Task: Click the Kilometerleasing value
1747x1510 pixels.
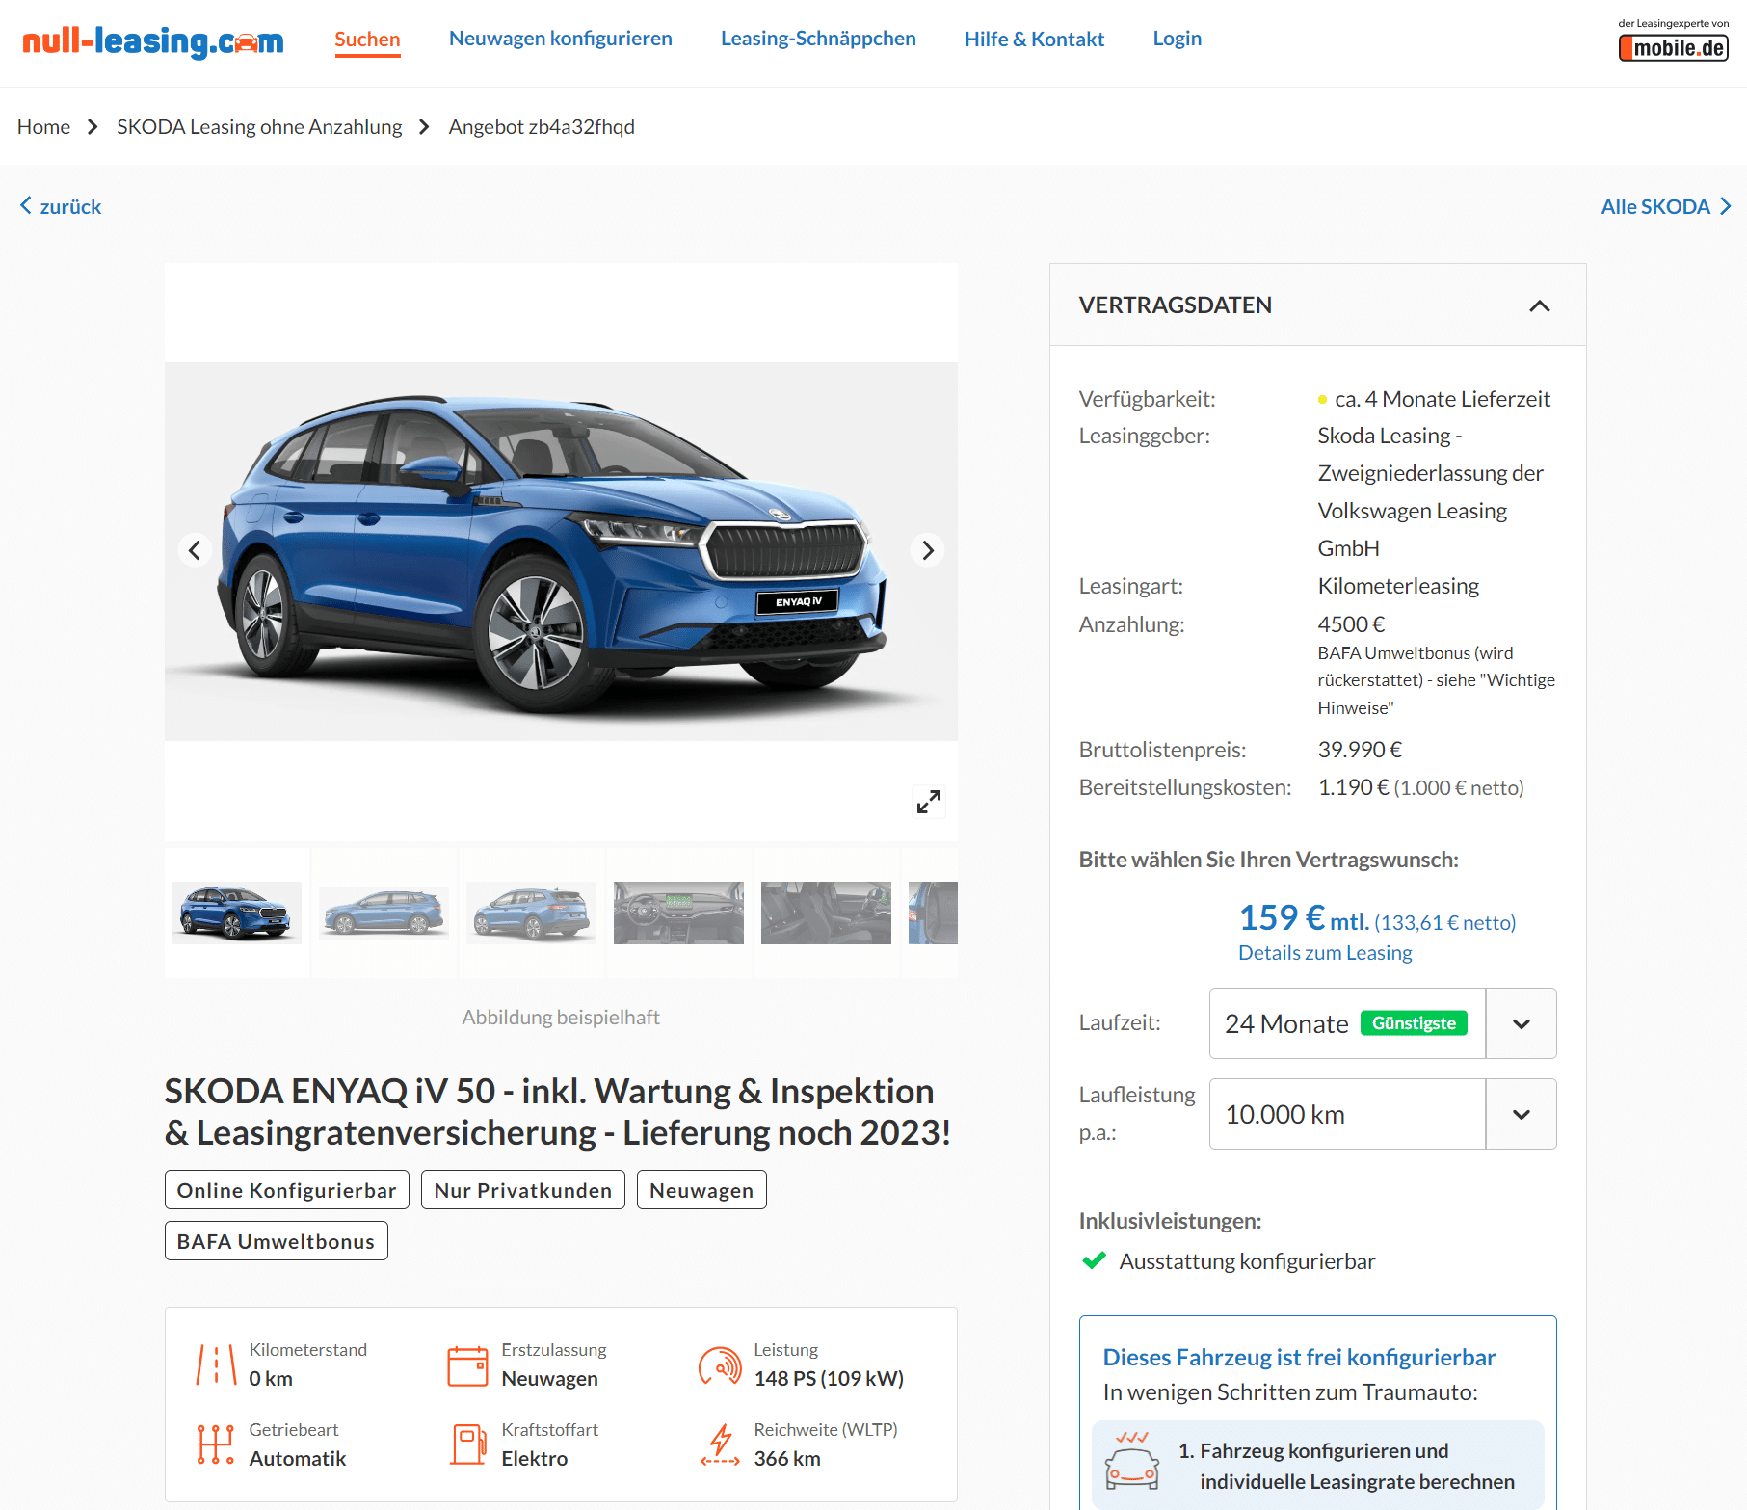Action: [x=1398, y=586]
